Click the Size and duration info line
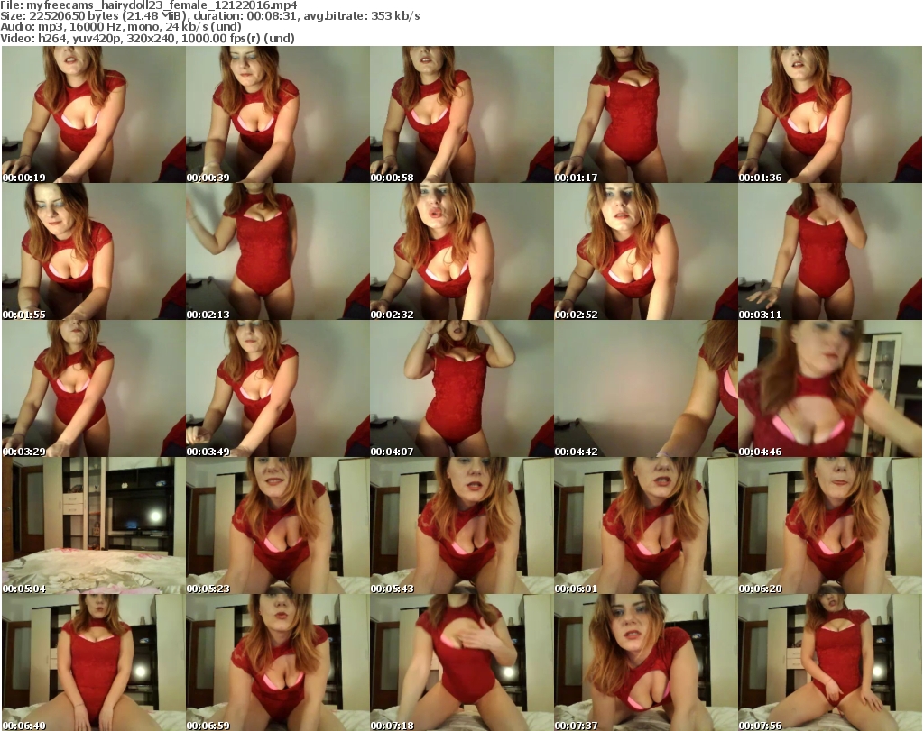 (x=209, y=16)
